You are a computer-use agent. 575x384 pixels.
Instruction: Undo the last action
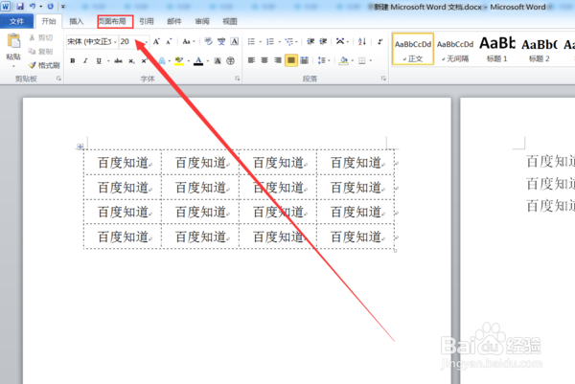(x=33, y=7)
